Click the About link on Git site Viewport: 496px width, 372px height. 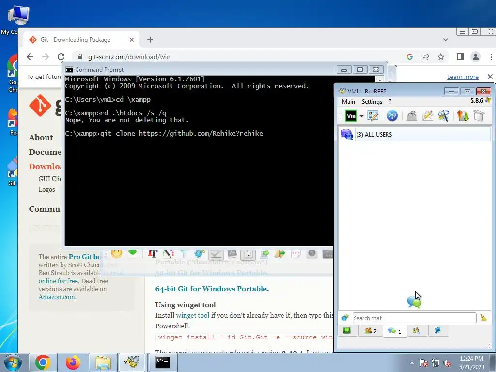click(41, 137)
